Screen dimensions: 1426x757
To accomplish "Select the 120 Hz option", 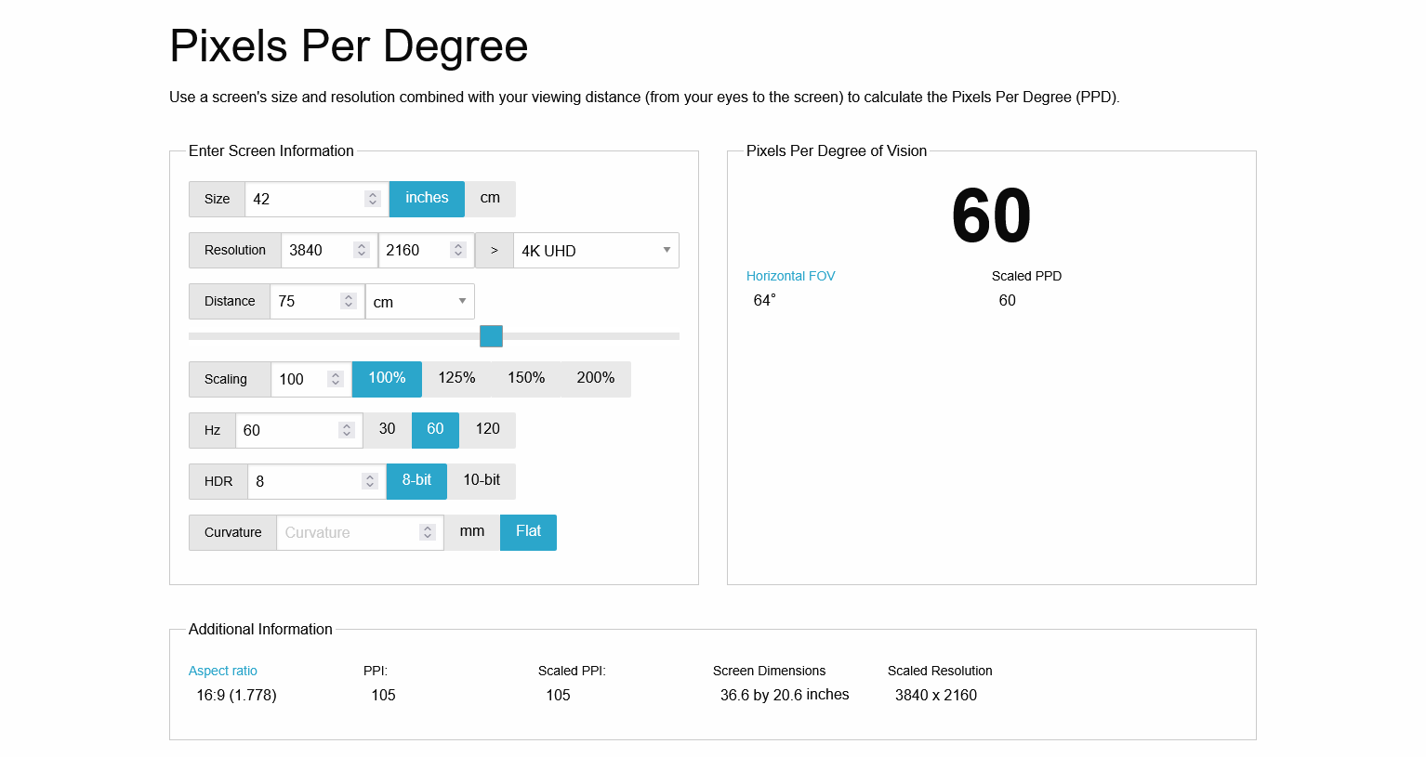I will 488,430.
